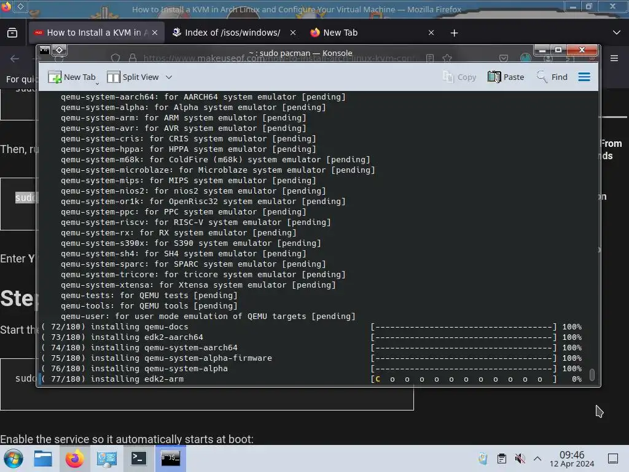The width and height of the screenshot is (629, 472).
Task: Expand hidden system tray icons arrow
Action: pos(537,458)
